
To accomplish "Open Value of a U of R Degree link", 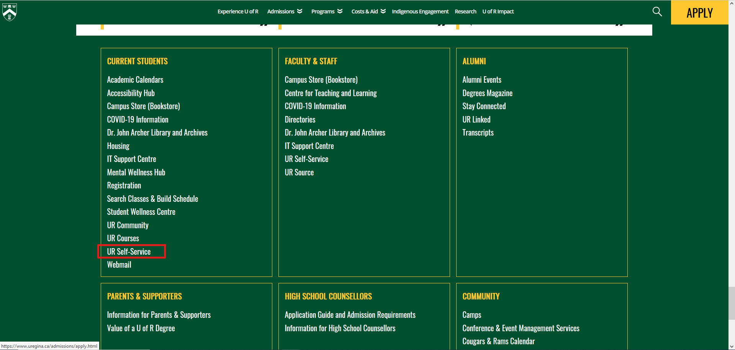I will [x=141, y=328].
